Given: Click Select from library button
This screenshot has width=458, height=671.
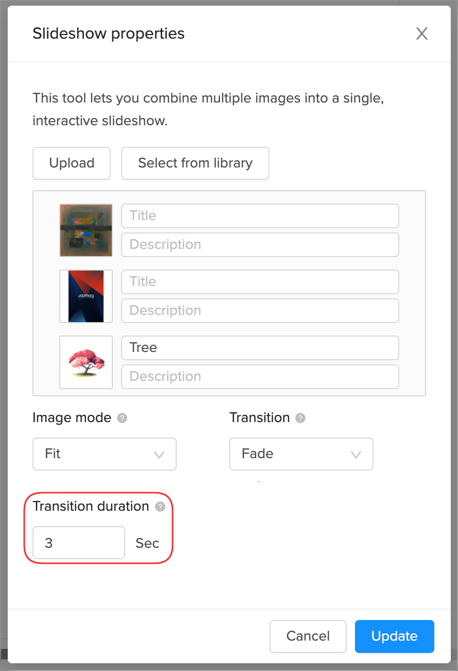Looking at the screenshot, I should [x=195, y=163].
